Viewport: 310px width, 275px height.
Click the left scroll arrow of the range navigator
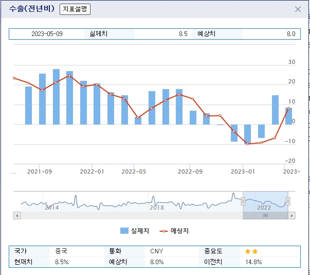(x=17, y=215)
